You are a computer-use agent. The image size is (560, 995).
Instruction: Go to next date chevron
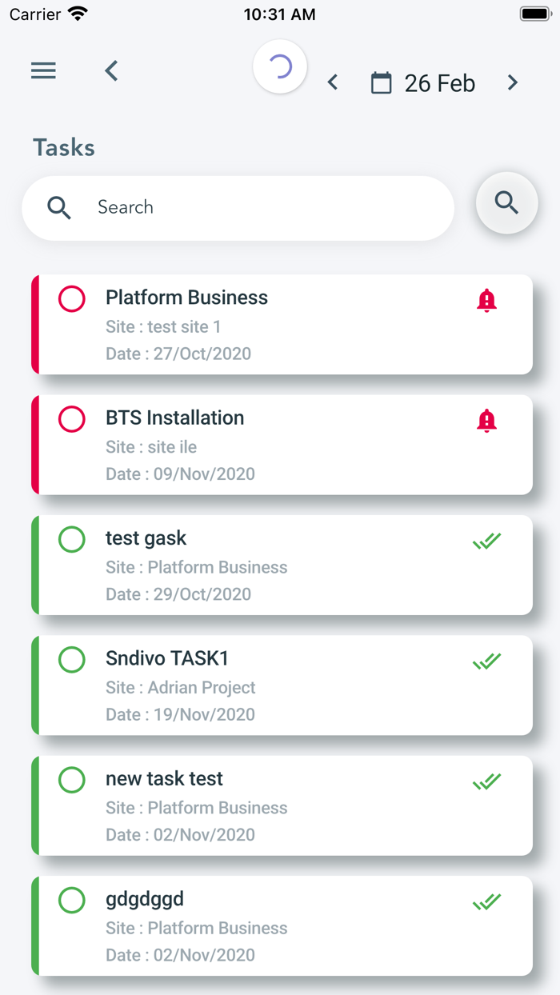click(x=513, y=82)
